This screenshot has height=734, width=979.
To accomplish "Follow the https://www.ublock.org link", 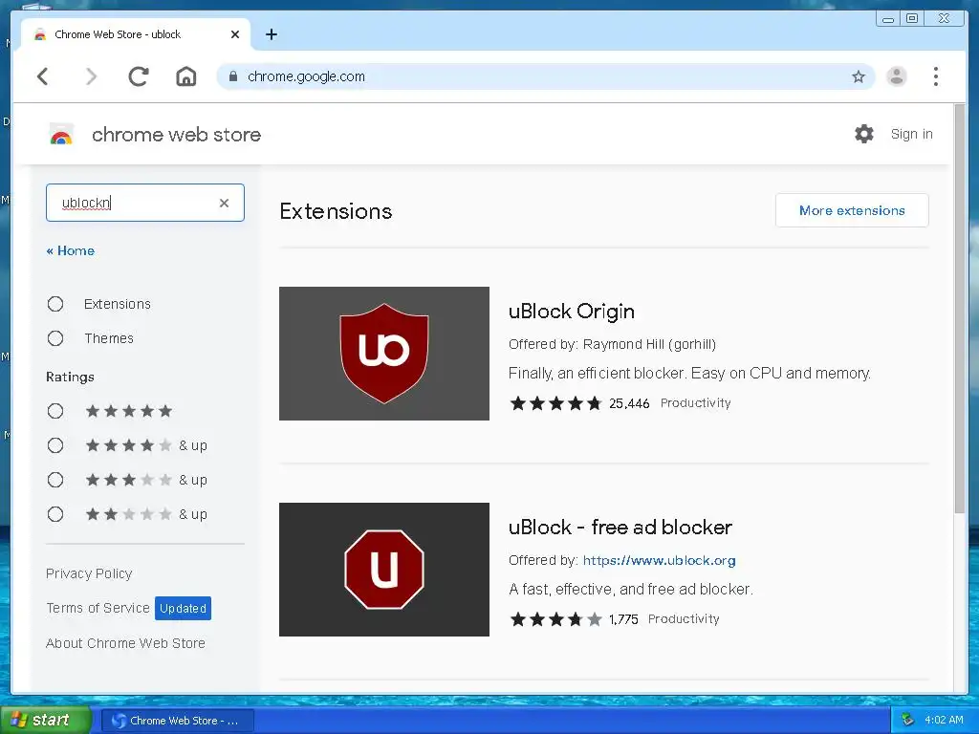I will [x=659, y=560].
